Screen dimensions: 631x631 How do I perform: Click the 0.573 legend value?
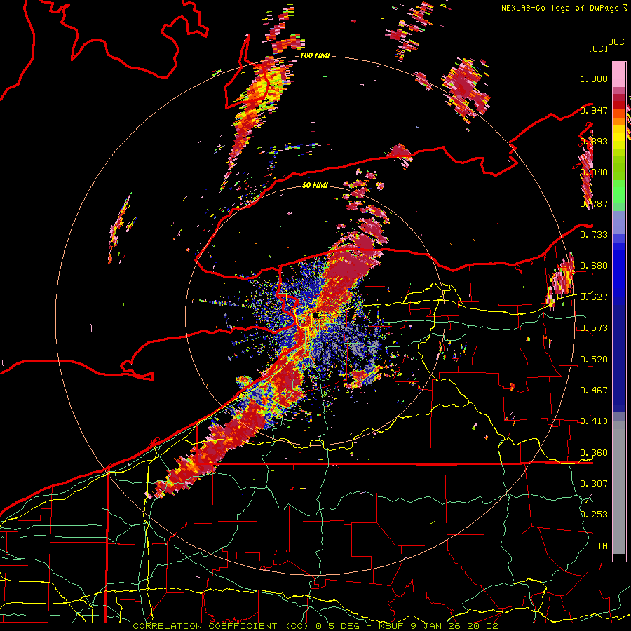click(594, 328)
